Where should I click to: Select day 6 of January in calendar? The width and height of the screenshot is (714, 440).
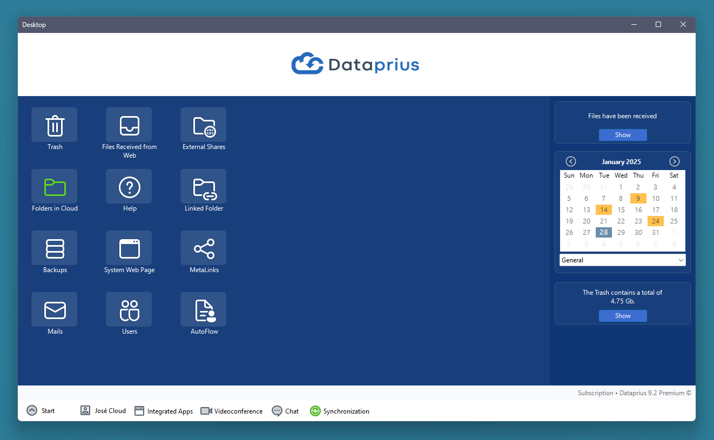coord(587,198)
